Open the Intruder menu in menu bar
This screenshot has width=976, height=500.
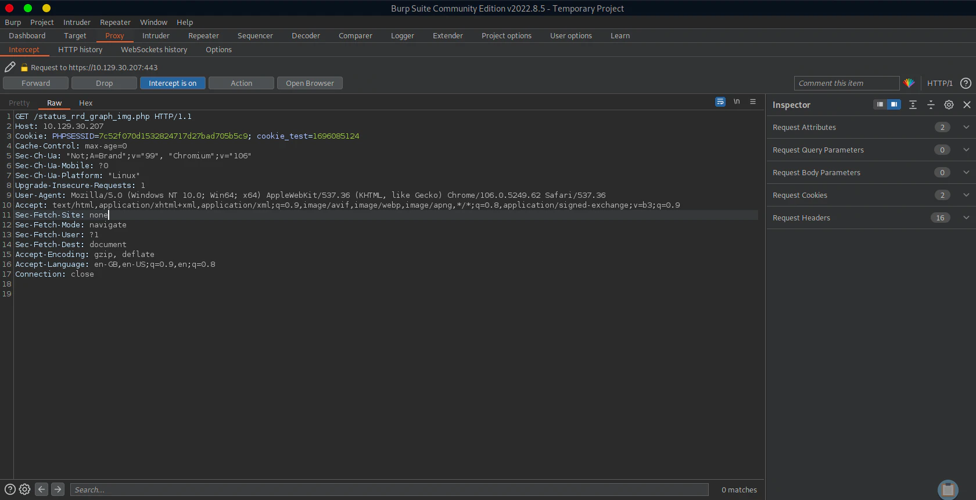tap(77, 22)
